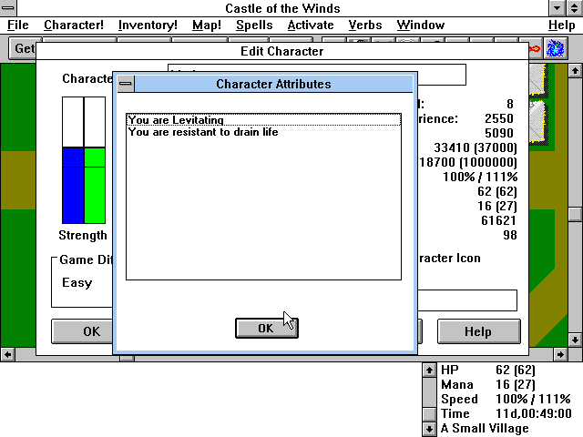Click Help button in Edit Character dialog

[478, 331]
